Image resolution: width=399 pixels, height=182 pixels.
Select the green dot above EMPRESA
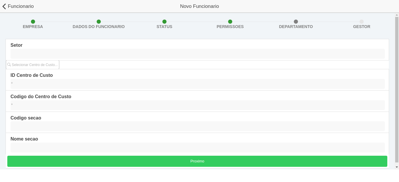[33, 22]
